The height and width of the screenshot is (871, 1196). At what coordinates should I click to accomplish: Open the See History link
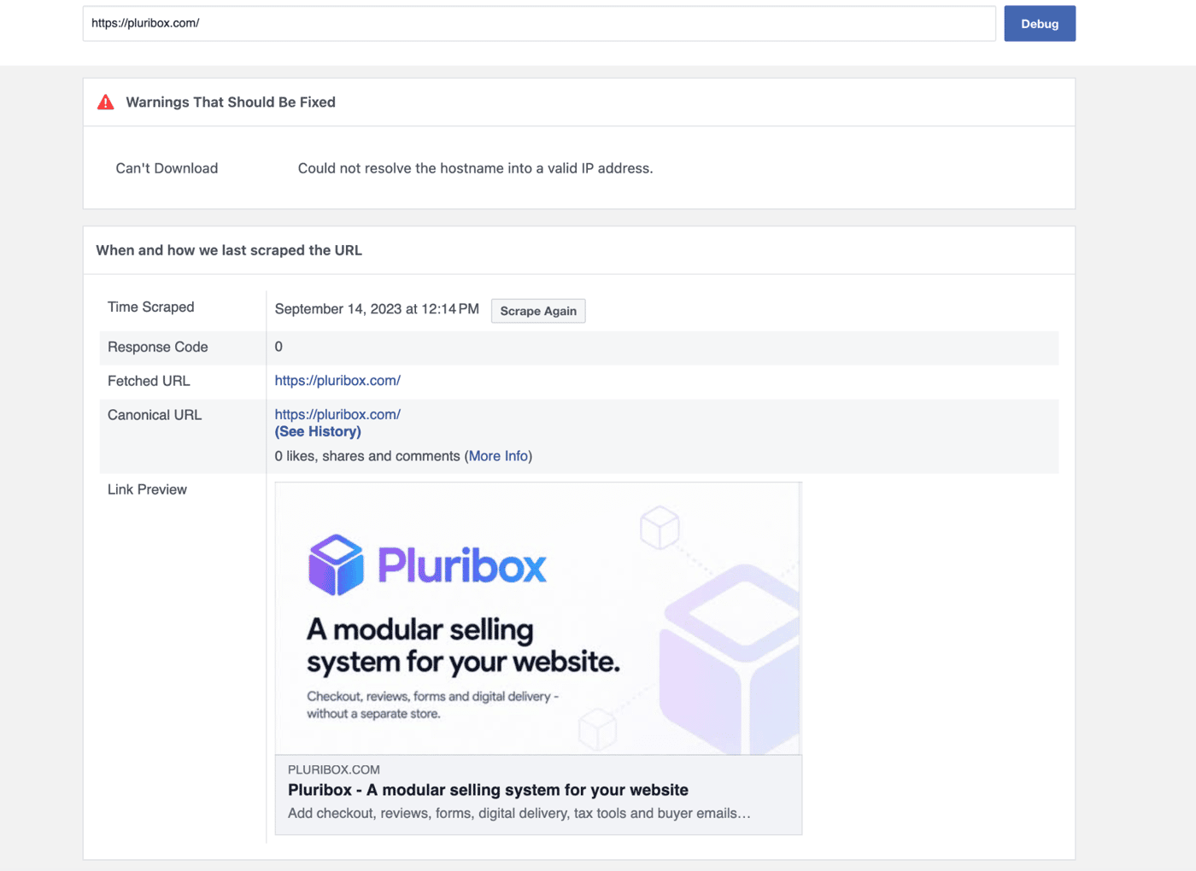pyautogui.click(x=318, y=432)
